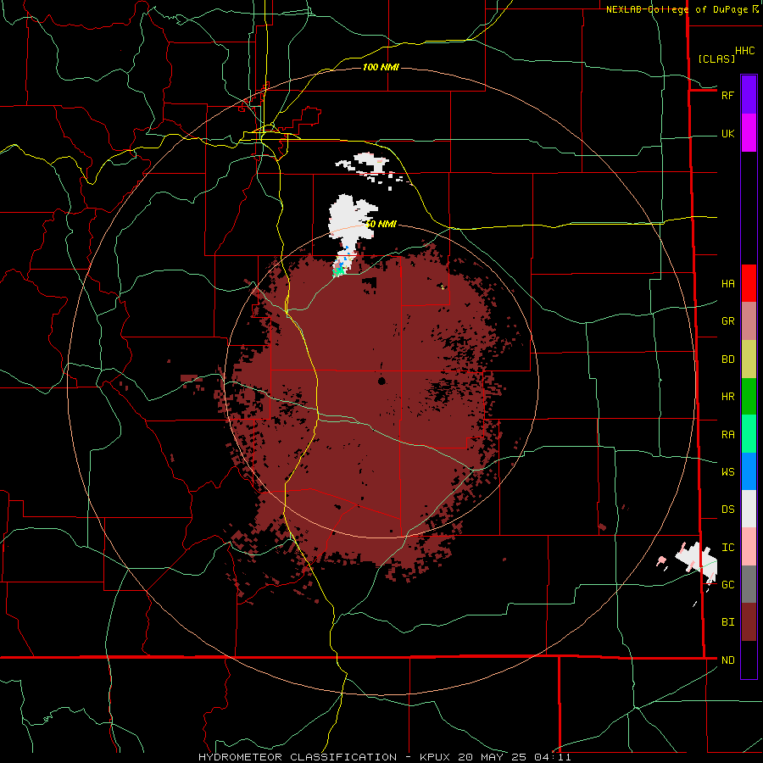Click the HHC product code label
Screen dimensions: 763x763
[744, 51]
